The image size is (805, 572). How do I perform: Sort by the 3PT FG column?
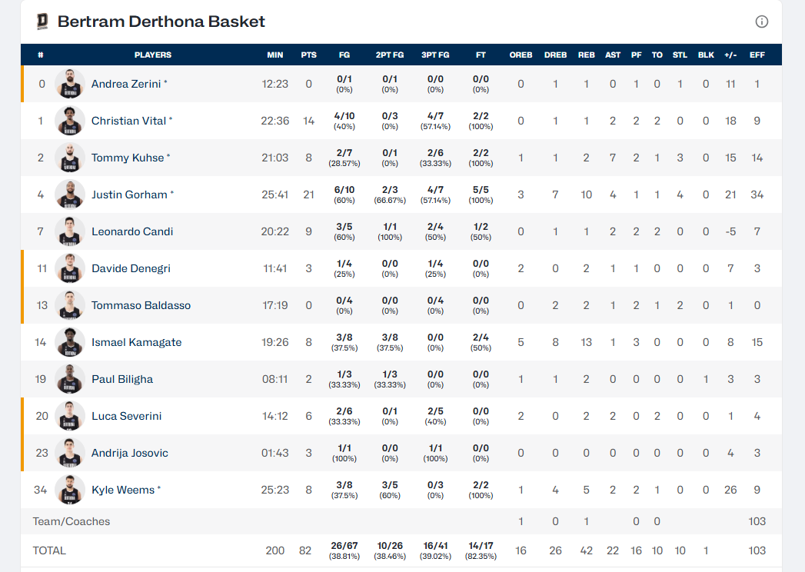click(x=435, y=55)
